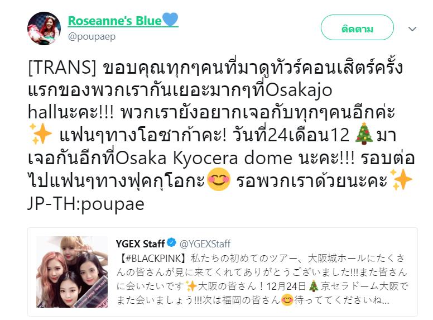The width and height of the screenshot is (433, 320).
Task: Open Roseanne's Blue profile avatar
Action: tap(44, 28)
